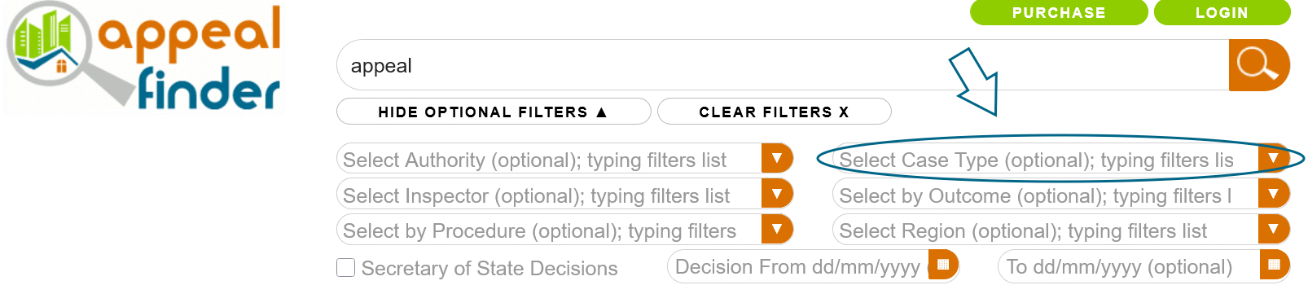Open the Decision From calendar picker icon
This screenshot has height=294, width=1308.
[943, 265]
